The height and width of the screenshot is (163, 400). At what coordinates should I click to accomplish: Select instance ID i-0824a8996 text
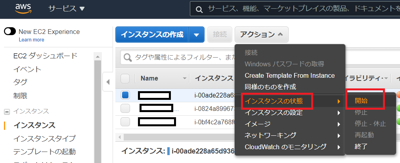click(x=214, y=109)
